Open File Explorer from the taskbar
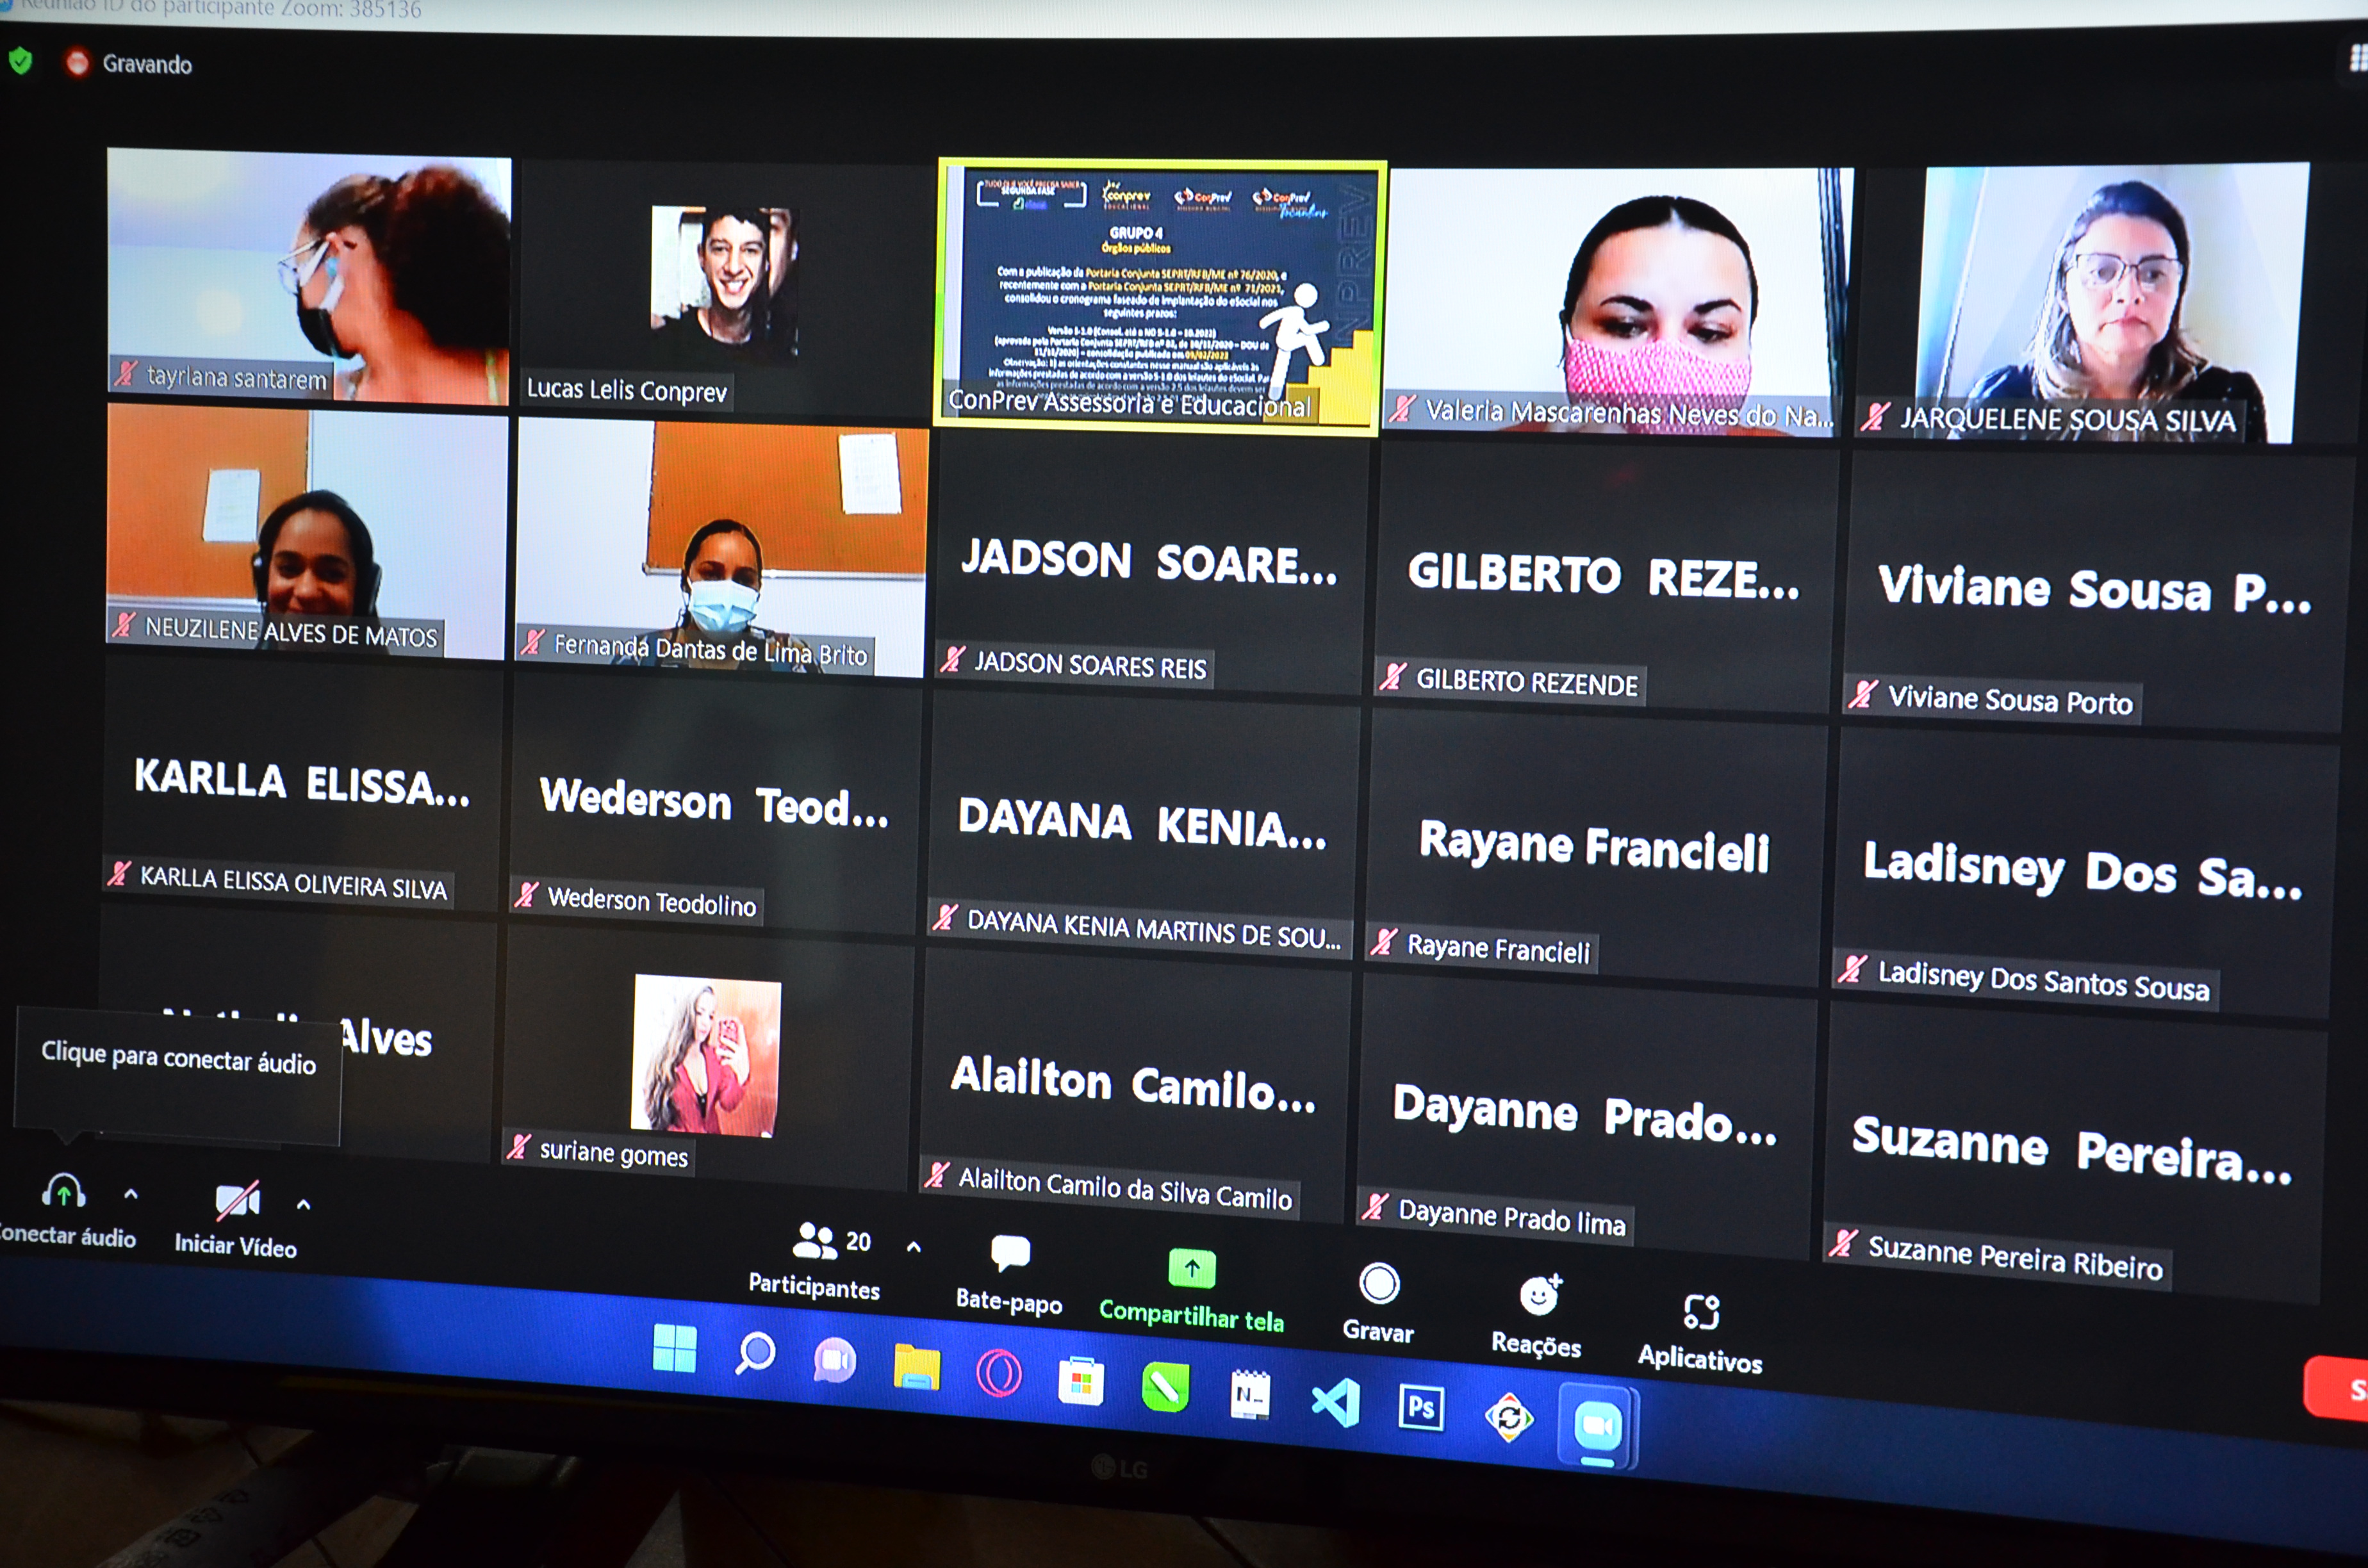Screen dimensions: 2368x1568 916,1368
